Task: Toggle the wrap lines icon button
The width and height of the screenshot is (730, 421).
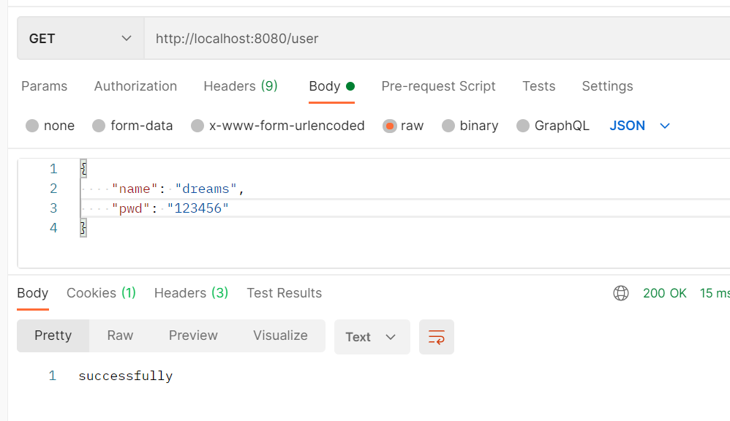Action: tap(437, 337)
